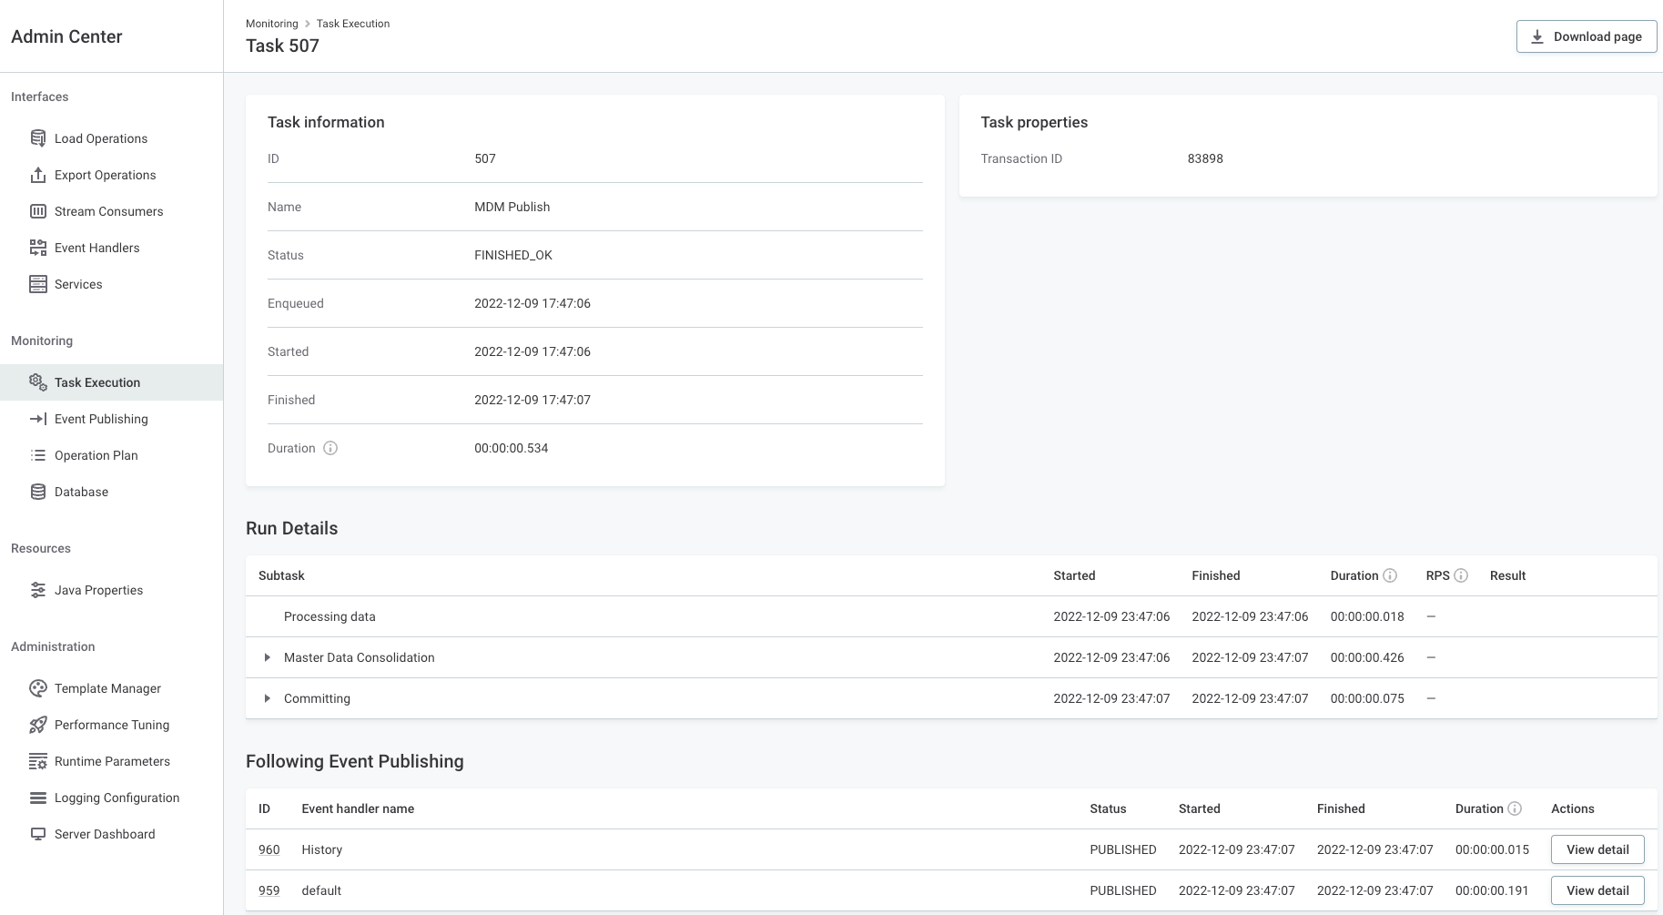
Task: Go to Operation Plan in Monitoring
Action: tap(96, 455)
